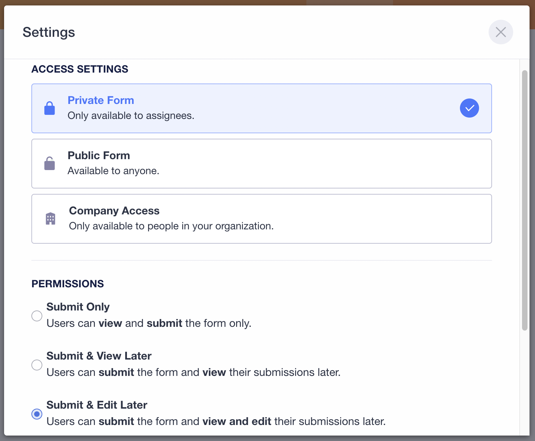Click the "Available to anyone." description

pyautogui.click(x=113, y=171)
